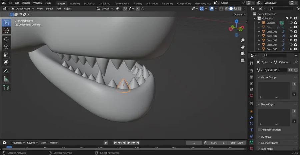Image resolution: width=300 pixels, height=155 pixels.
Task: Click the pan view hand icon
Action: click(x=243, y=47)
